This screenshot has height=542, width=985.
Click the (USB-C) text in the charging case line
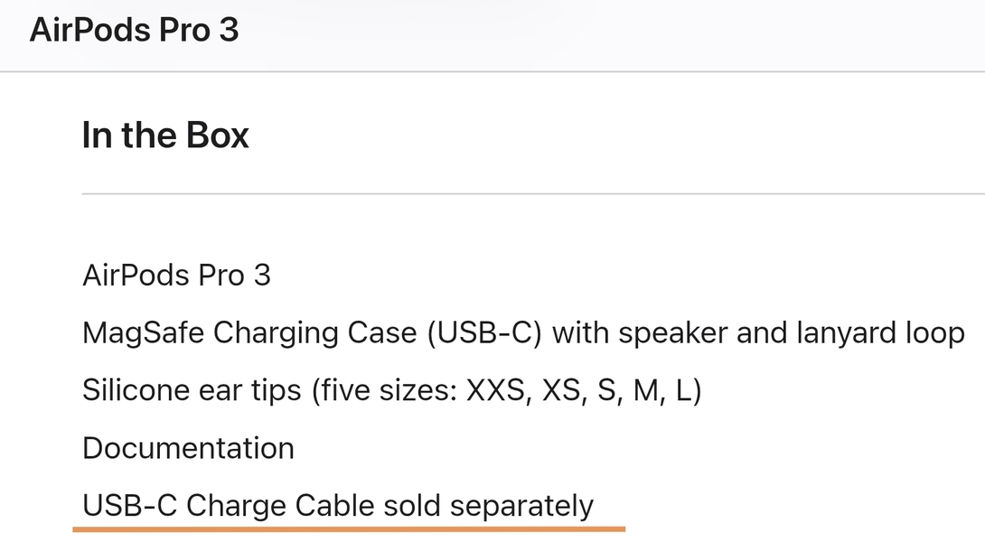[484, 333]
